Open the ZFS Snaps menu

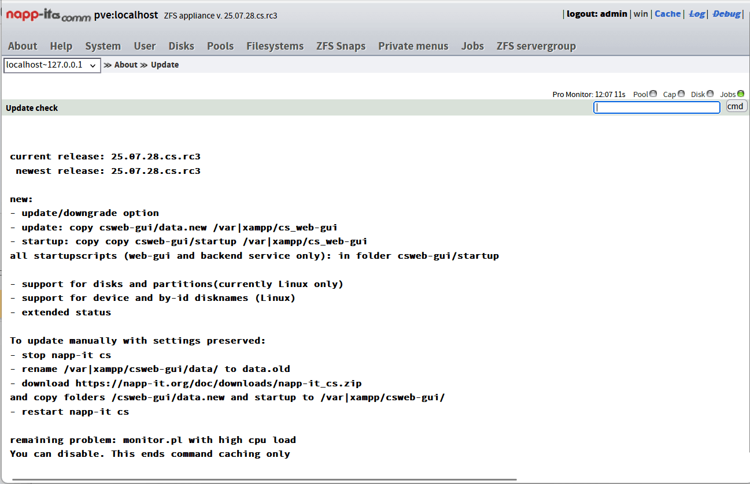[x=341, y=46]
